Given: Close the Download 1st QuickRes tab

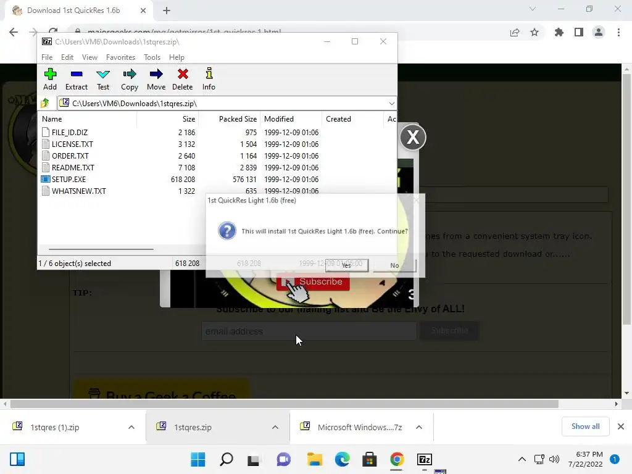Looking at the screenshot, I should point(143,10).
